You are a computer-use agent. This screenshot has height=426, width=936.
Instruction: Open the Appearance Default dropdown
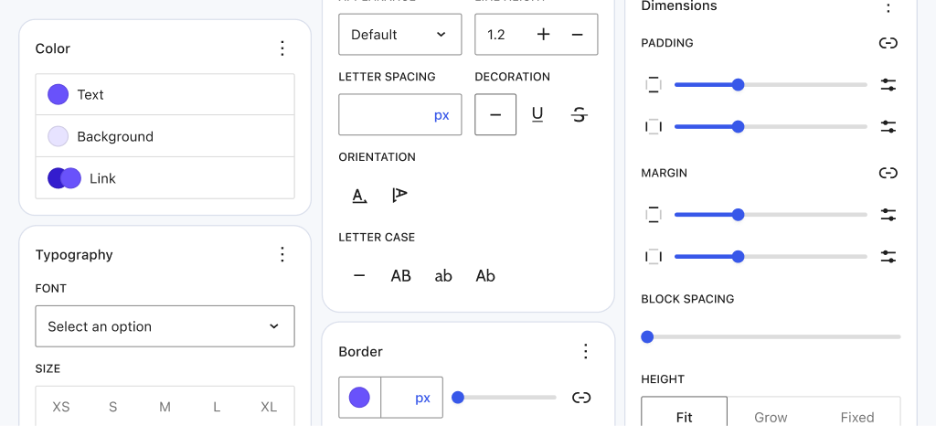(400, 35)
